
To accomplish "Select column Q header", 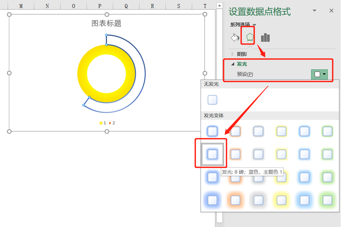I will pyautogui.click(x=126, y=6).
